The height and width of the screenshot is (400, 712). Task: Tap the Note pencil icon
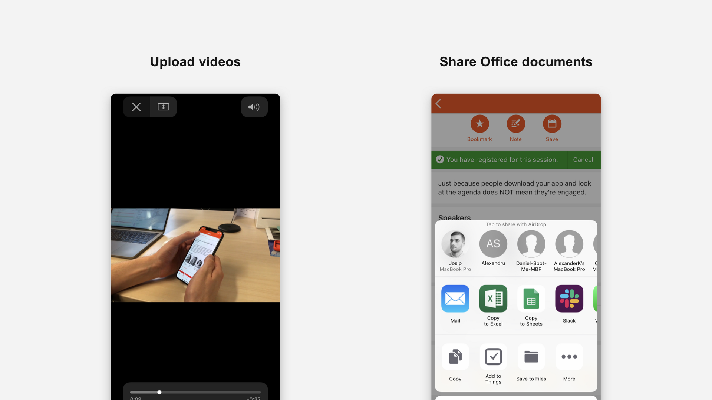click(515, 124)
